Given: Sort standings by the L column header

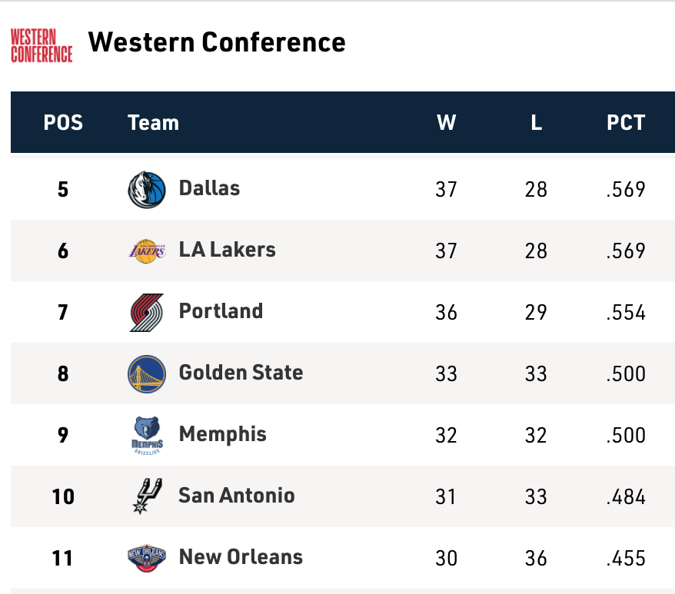Looking at the screenshot, I should 536,123.
